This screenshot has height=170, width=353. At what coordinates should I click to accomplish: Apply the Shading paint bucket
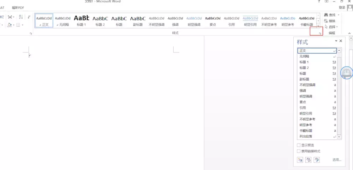pos(9,25)
